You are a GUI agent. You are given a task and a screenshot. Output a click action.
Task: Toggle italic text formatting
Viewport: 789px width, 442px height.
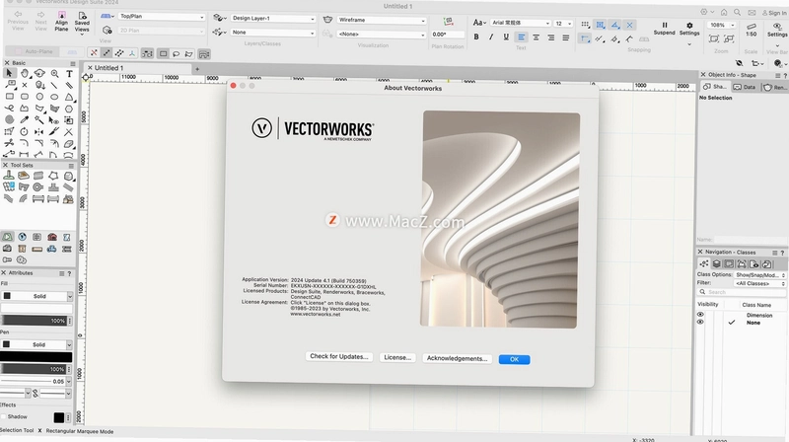(491, 37)
